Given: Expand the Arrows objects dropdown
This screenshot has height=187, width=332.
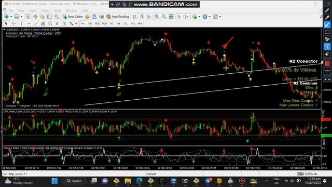Looking at the screenshot, I should tap(76, 23).
